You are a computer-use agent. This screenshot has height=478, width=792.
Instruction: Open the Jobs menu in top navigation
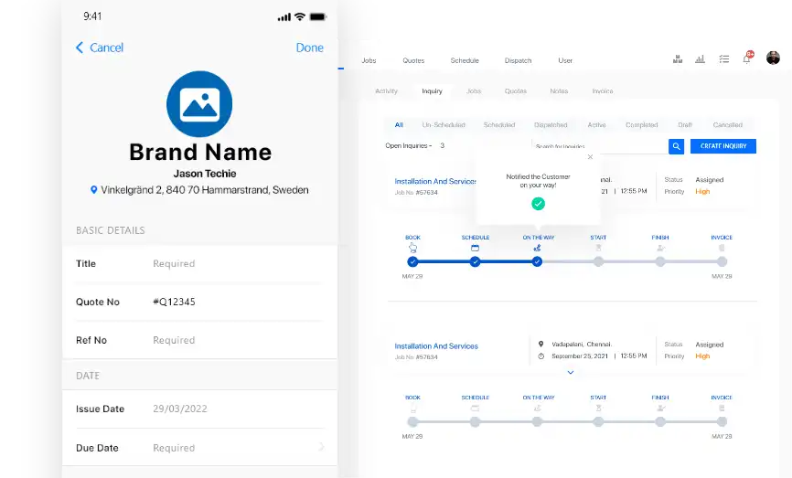coord(369,60)
